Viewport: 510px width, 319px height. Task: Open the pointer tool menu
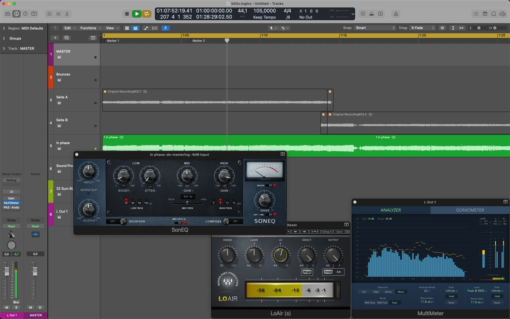click(x=273, y=28)
